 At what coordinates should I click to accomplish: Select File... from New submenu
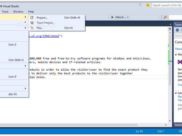57,28
